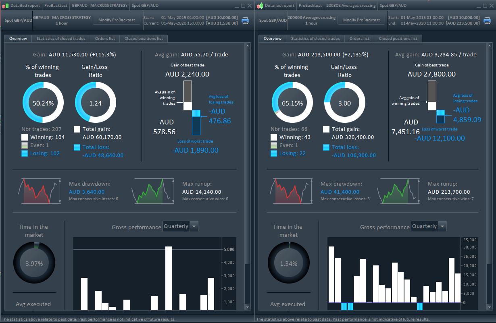Screen dimensions: 496x323
Task: Click white Winning legend box in left report
Action: pos(25,137)
